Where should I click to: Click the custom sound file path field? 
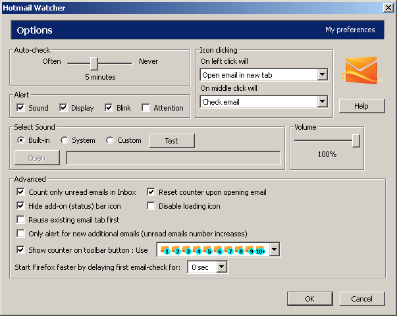tap(173, 158)
